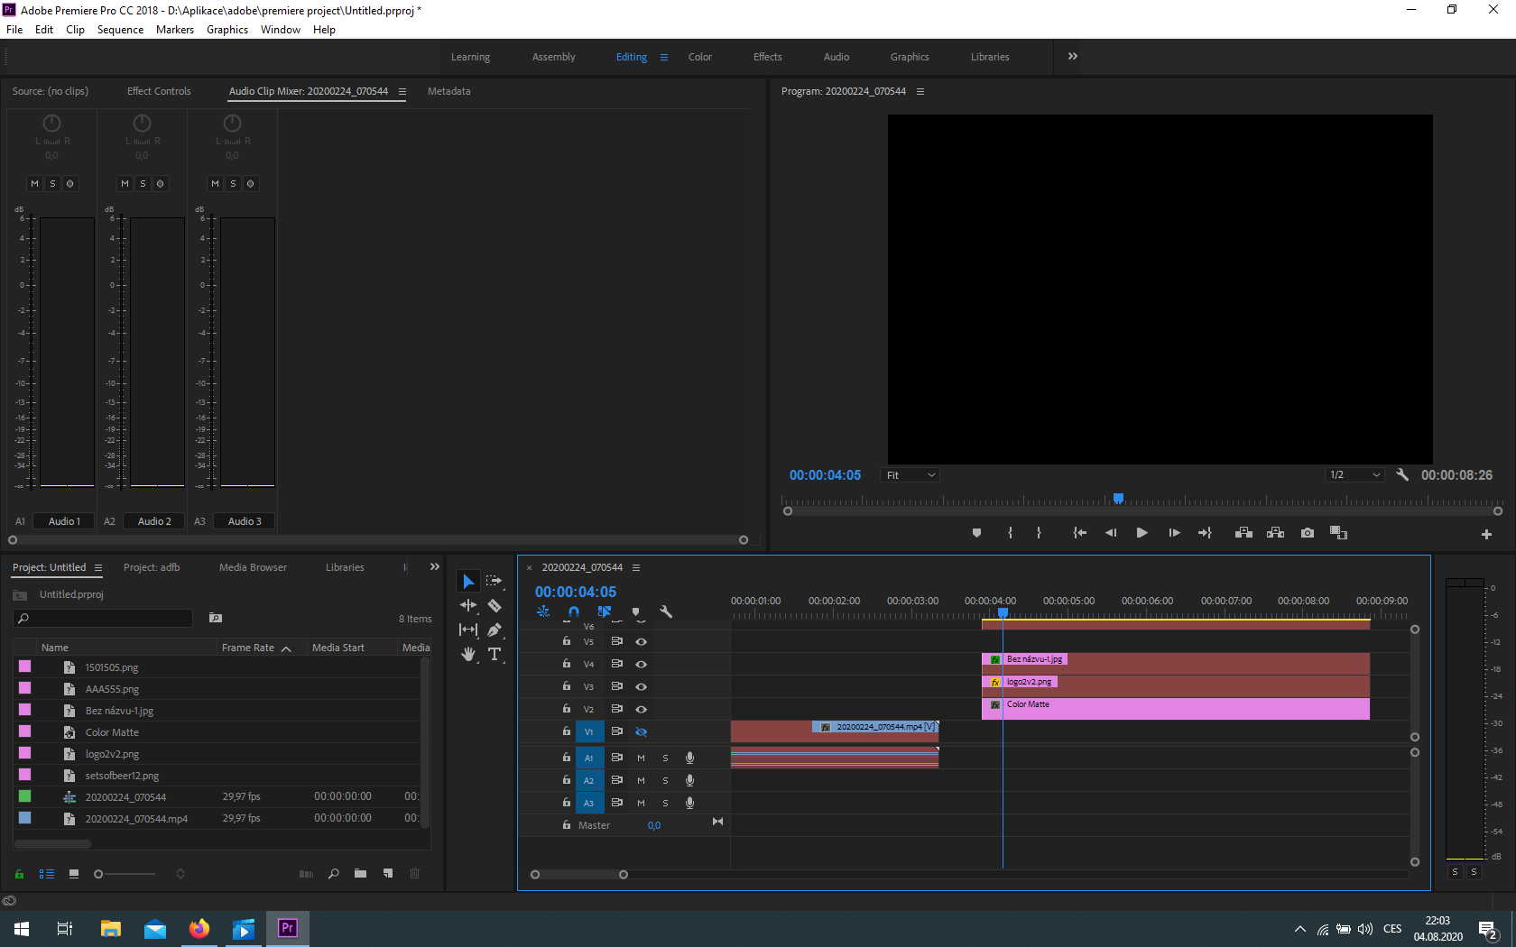Click the New Bin folder icon
Image resolution: width=1516 pixels, height=947 pixels.
tap(360, 873)
